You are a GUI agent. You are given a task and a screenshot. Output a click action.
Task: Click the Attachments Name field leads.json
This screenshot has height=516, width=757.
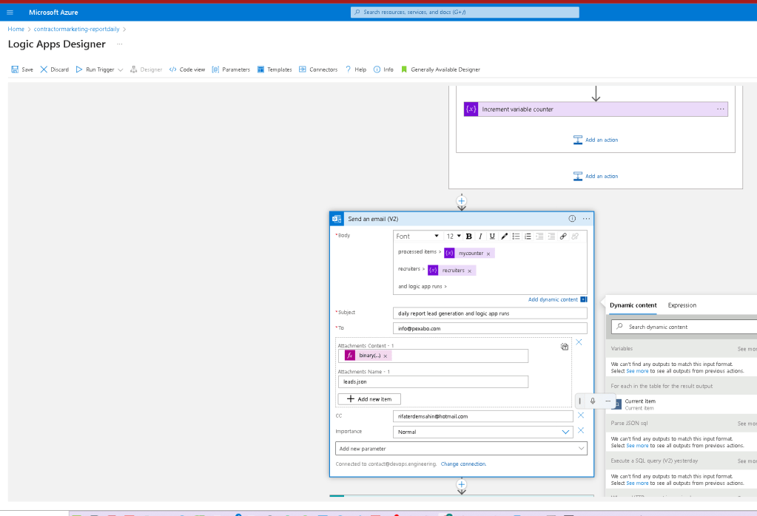[433, 381]
